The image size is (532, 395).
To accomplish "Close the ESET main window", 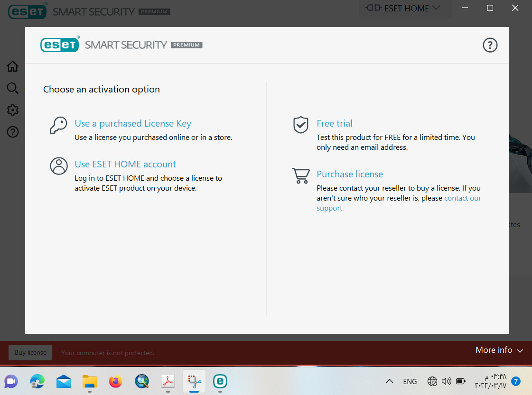I will point(515,8).
